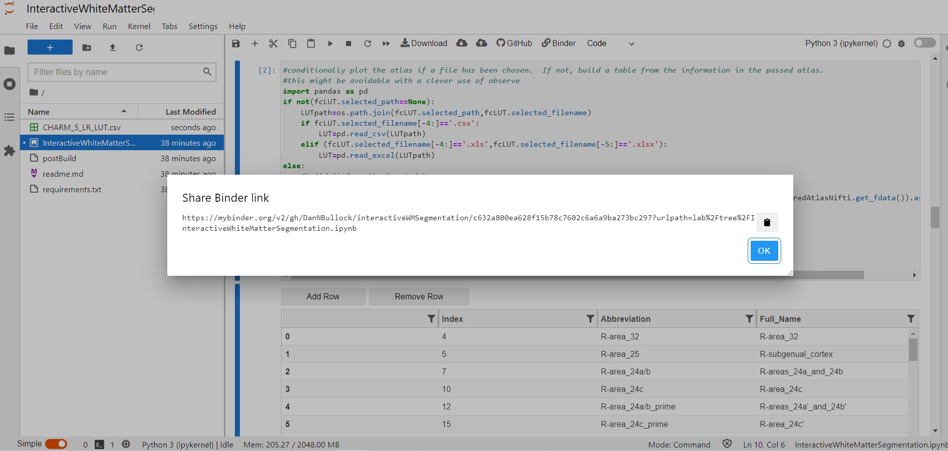Open filter for Index column
Screen dimensions: 948x451
click(590, 319)
